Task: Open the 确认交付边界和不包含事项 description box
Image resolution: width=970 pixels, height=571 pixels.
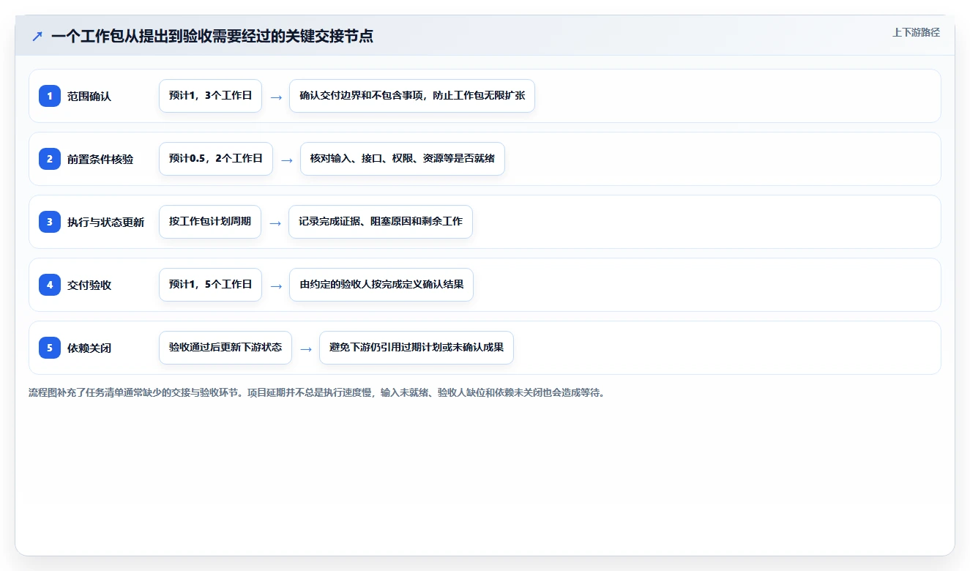Action: [x=412, y=96]
